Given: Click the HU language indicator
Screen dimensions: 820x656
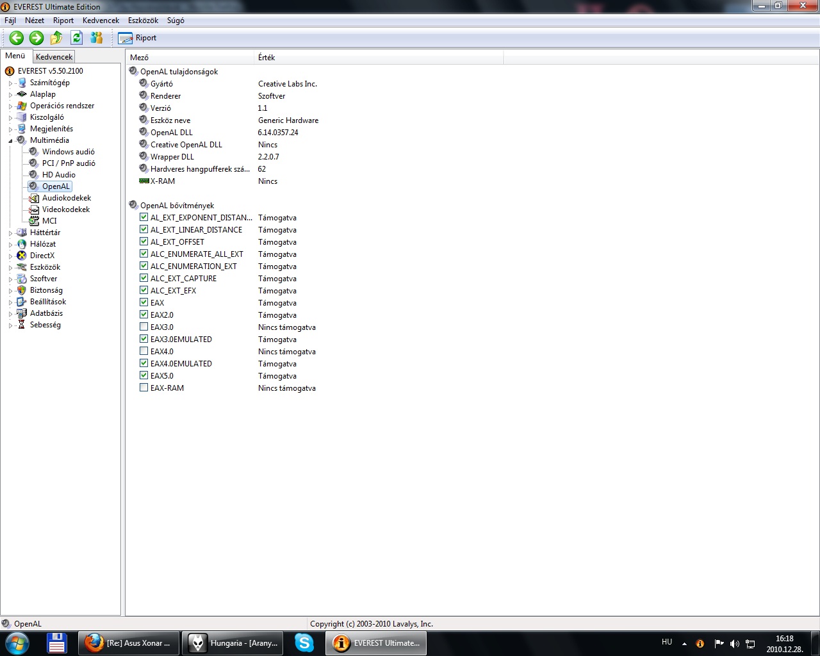Looking at the screenshot, I should coord(667,642).
